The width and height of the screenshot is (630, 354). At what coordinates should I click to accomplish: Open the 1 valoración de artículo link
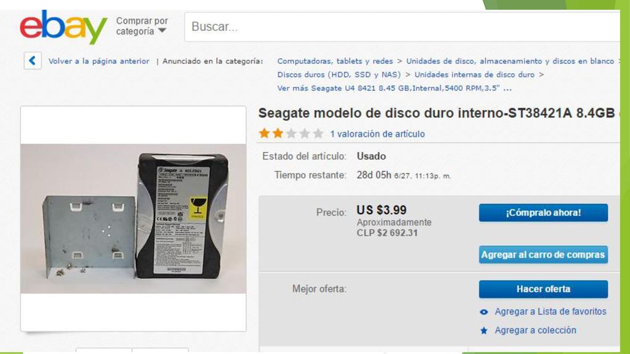click(377, 134)
